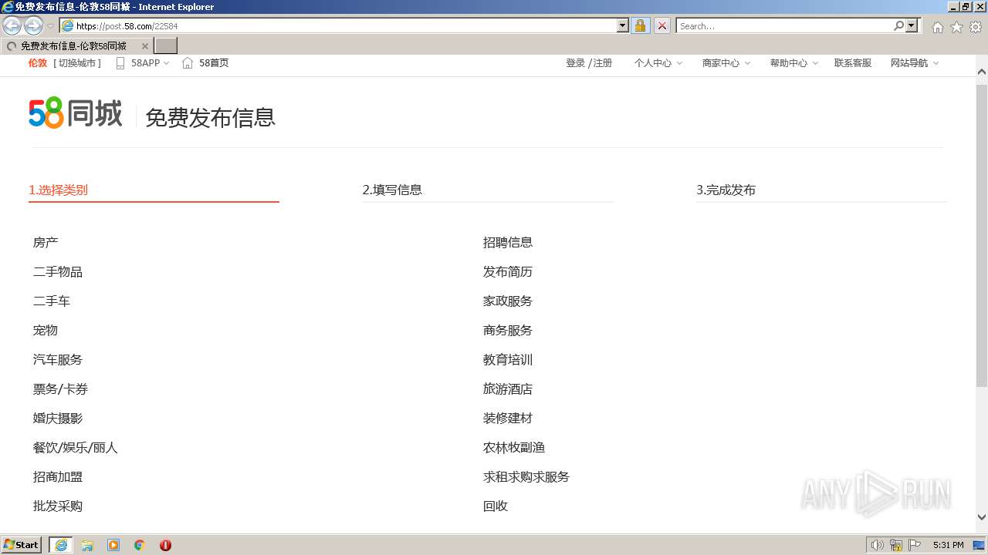Expand the 个人中心 menu
Image resolution: width=988 pixels, height=555 pixels.
click(x=679, y=63)
